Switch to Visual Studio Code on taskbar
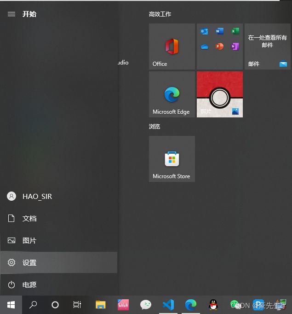This screenshot has width=292, height=314. click(168, 305)
